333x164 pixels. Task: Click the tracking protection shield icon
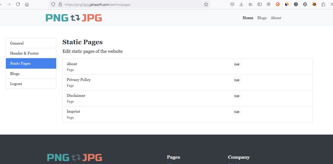[x=53, y=4]
